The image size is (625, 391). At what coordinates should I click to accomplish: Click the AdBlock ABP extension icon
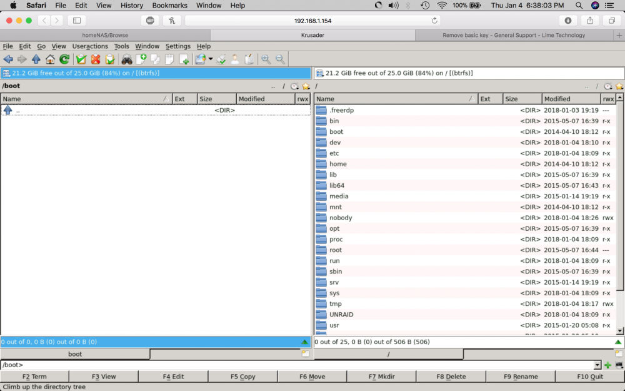click(150, 21)
